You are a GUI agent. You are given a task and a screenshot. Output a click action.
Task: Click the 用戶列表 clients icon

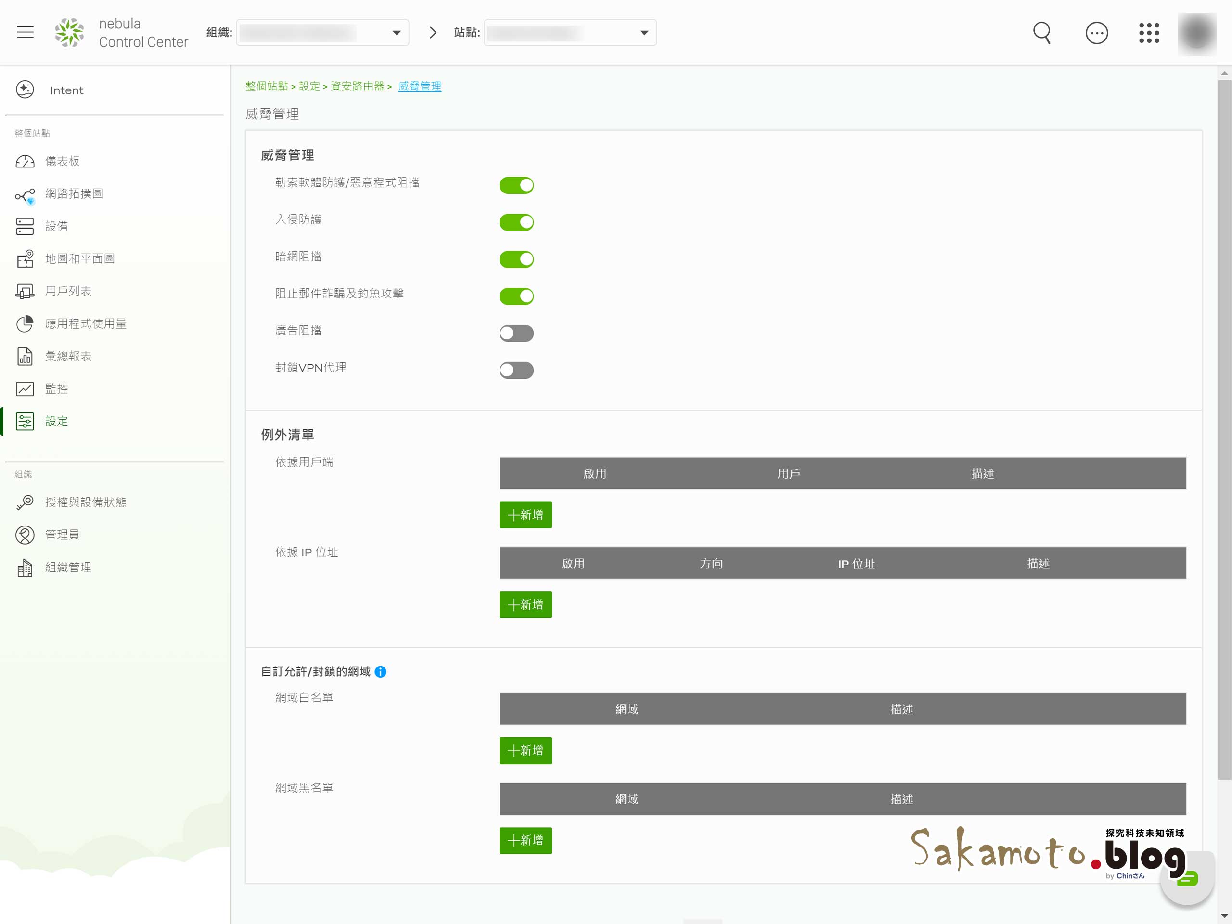pyautogui.click(x=25, y=291)
